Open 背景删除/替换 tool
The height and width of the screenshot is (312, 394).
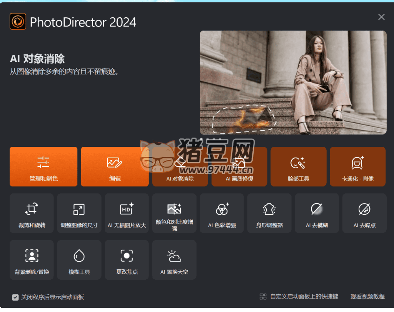pos(32,260)
